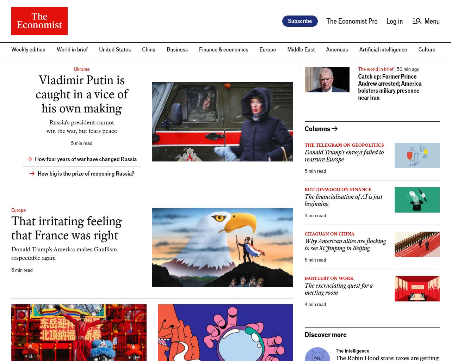Read 'That irritating feeling that France was right'
Image resolution: width=451 pixels, height=361 pixels.
coord(67,228)
